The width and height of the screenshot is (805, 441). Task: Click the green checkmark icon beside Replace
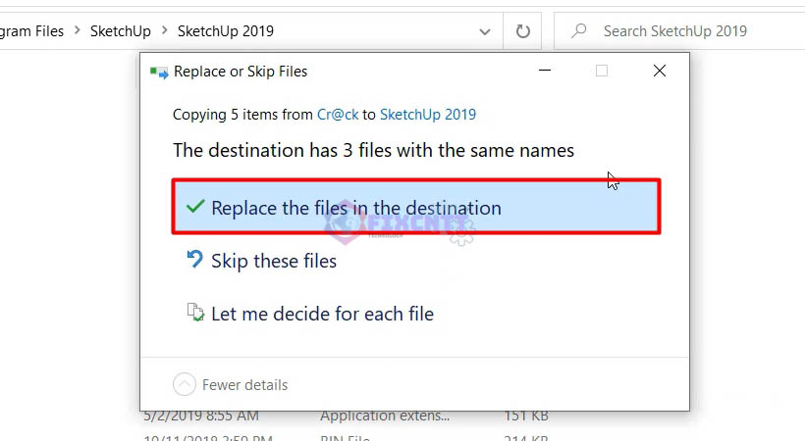tap(195, 207)
